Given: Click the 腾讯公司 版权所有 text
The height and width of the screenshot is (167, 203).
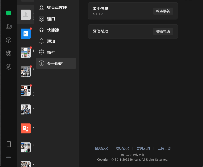Looking at the screenshot, I should coord(132,155).
